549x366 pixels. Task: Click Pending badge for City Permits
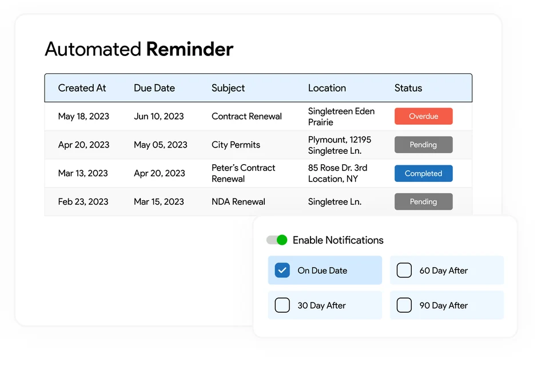[423, 145]
